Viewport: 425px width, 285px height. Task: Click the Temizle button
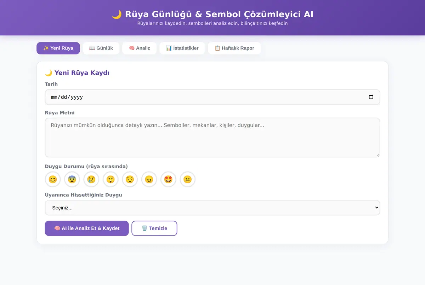pos(154,228)
